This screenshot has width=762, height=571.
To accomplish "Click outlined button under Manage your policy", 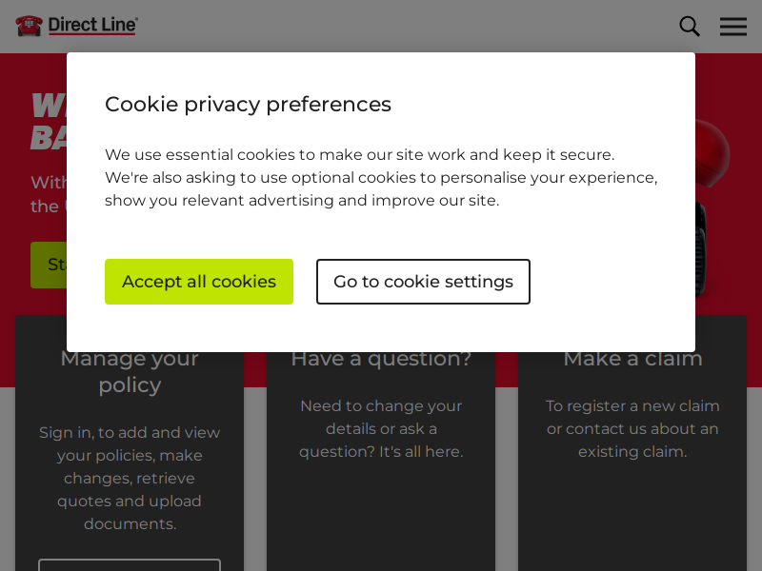I will pyautogui.click(x=130, y=564).
